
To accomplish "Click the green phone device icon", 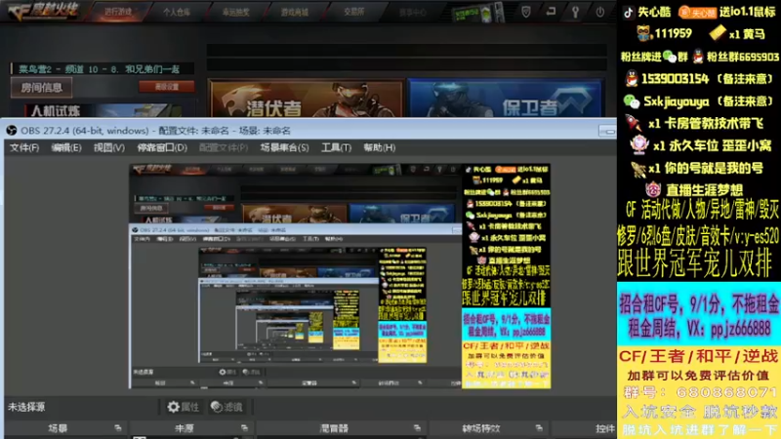I will pos(478,14).
